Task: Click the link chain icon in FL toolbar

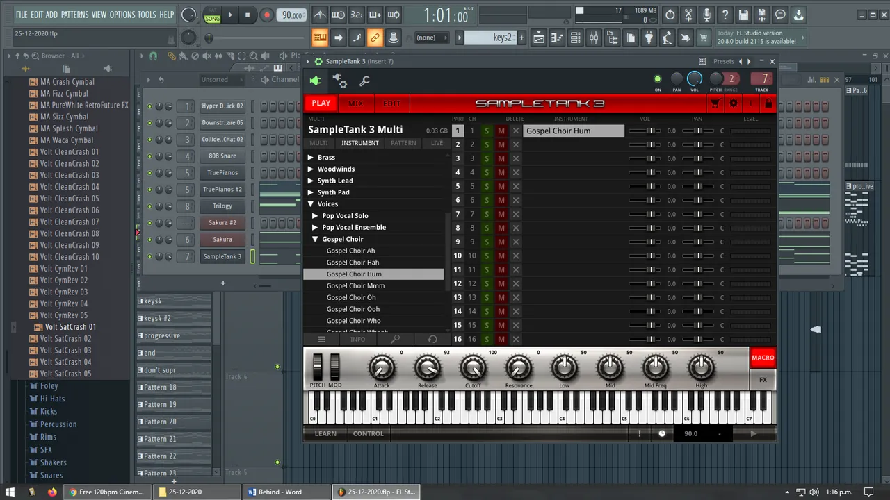Action: coord(375,38)
